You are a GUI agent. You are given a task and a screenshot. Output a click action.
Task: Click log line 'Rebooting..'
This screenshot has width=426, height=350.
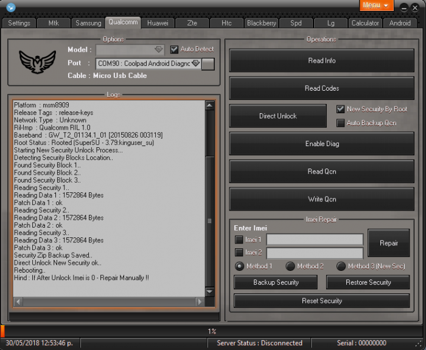tap(30, 270)
